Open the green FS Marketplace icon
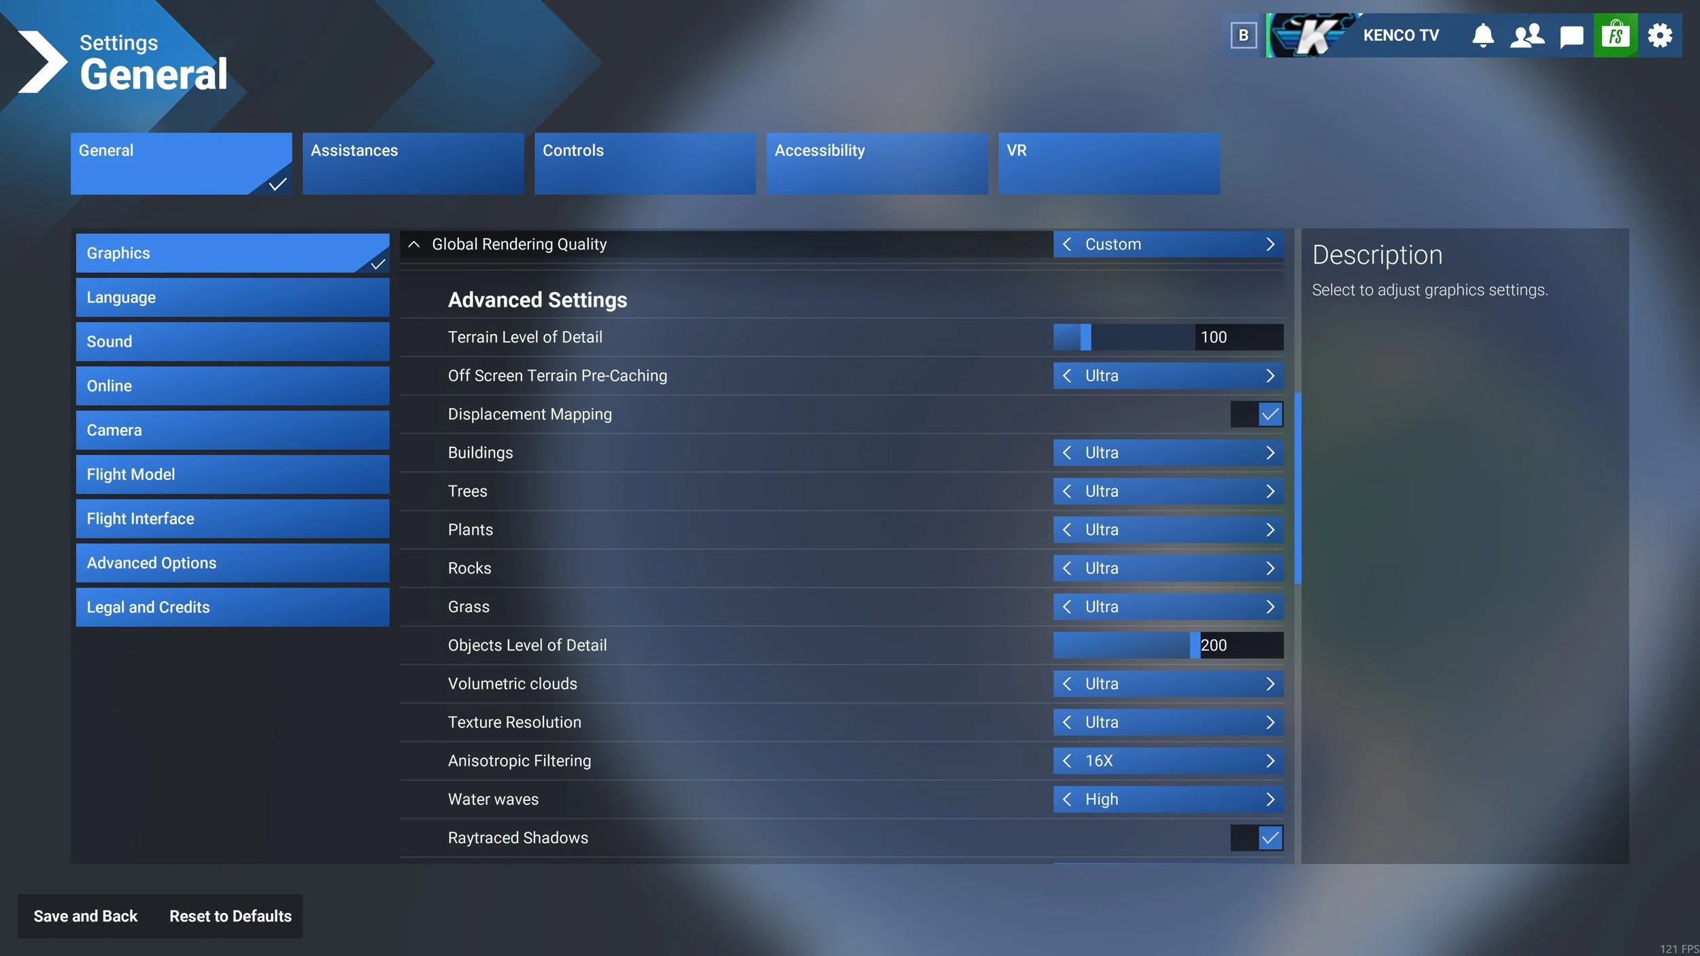Screen dimensions: 1700x956 click(1616, 35)
